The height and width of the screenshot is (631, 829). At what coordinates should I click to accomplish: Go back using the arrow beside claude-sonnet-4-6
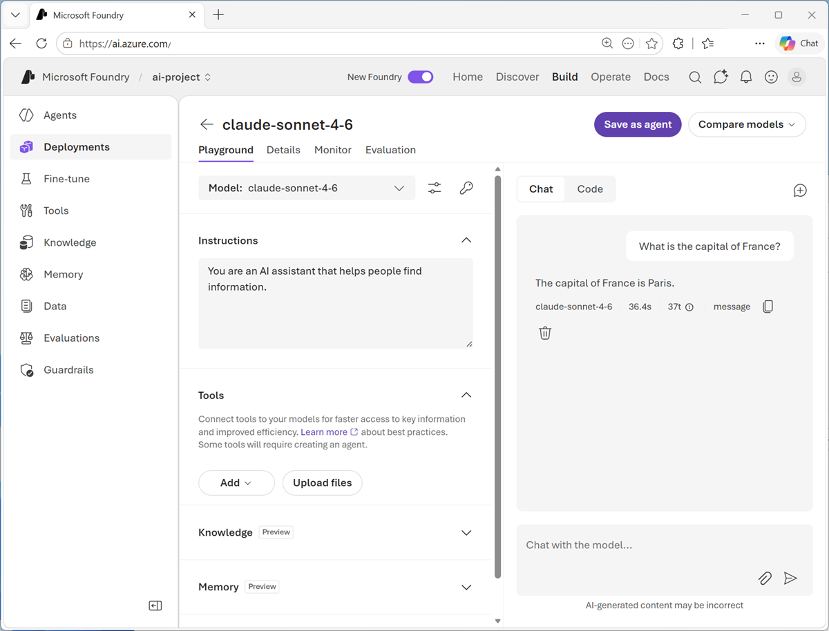(x=206, y=124)
